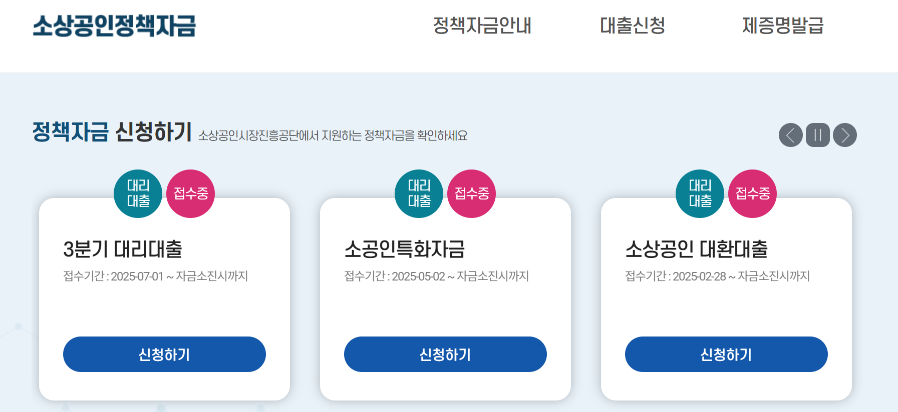Click the 정책자금 신청하기 section heading

click(112, 132)
